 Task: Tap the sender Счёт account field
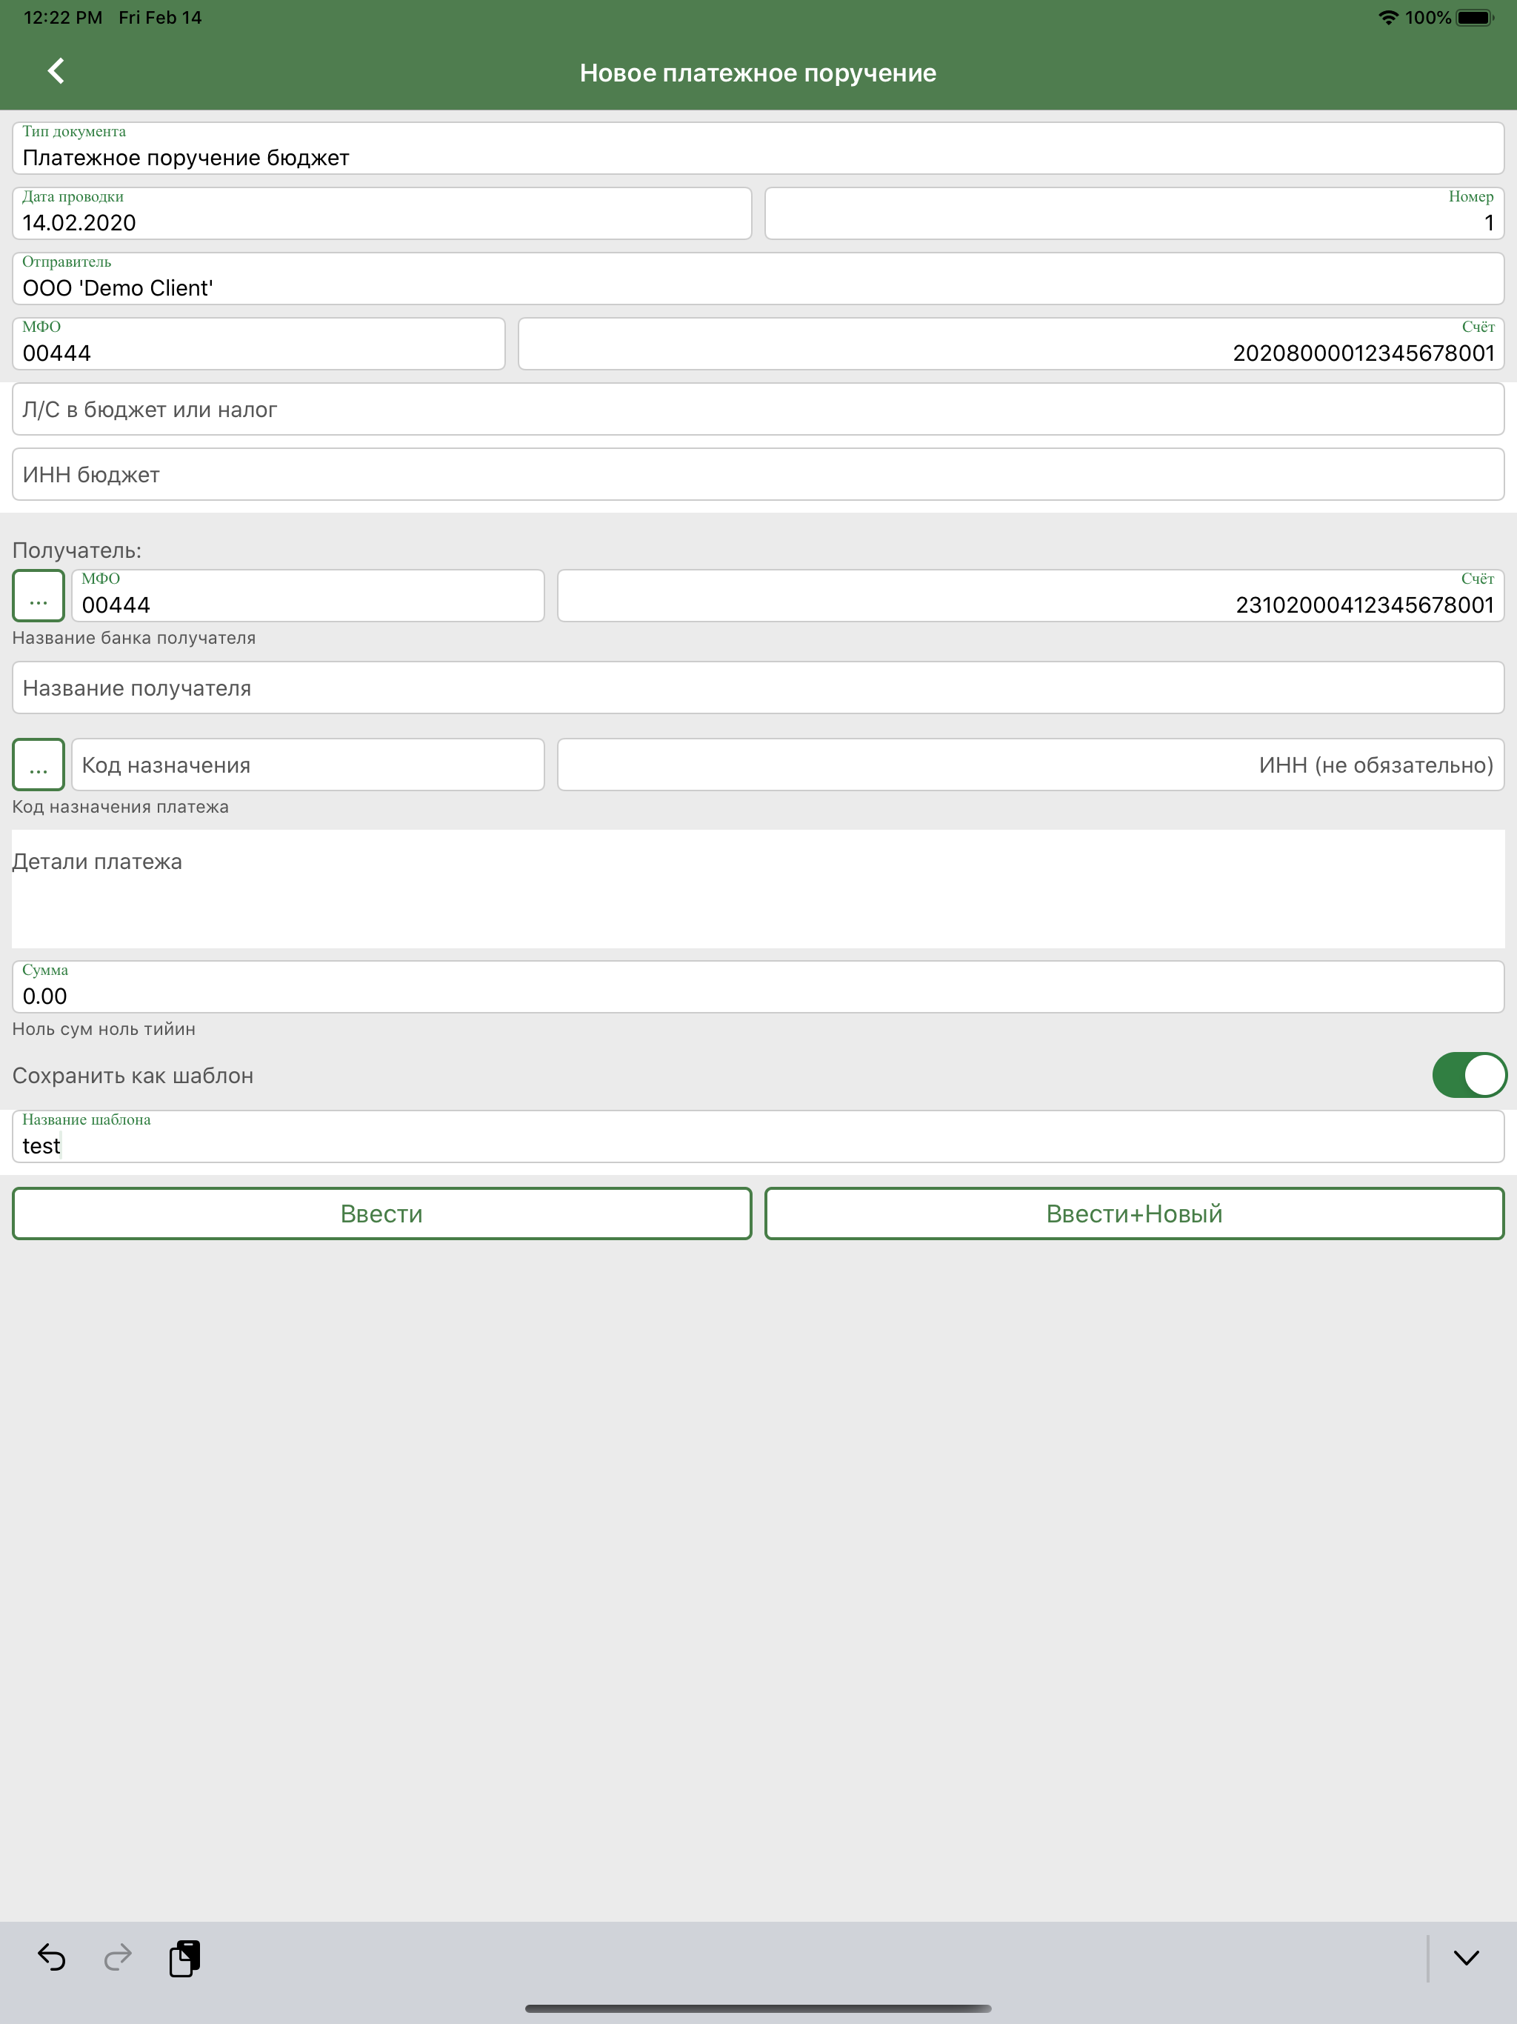[1011, 343]
